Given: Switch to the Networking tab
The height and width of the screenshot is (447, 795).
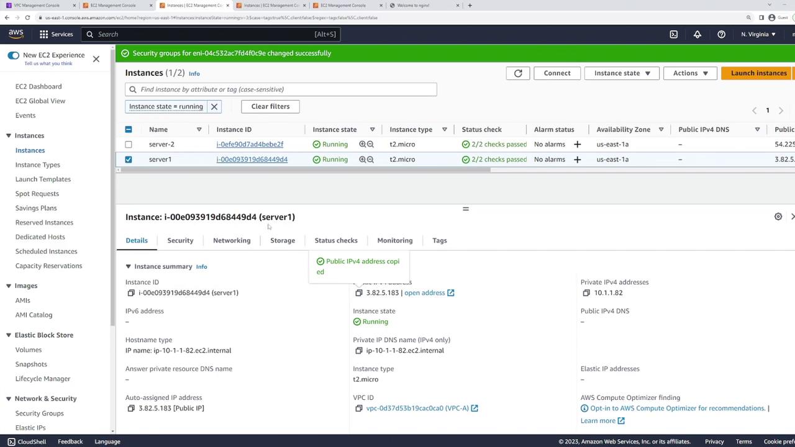Looking at the screenshot, I should tap(232, 240).
